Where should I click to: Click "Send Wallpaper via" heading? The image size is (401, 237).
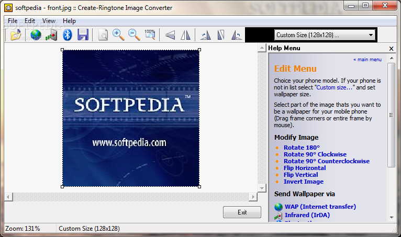pos(304,194)
